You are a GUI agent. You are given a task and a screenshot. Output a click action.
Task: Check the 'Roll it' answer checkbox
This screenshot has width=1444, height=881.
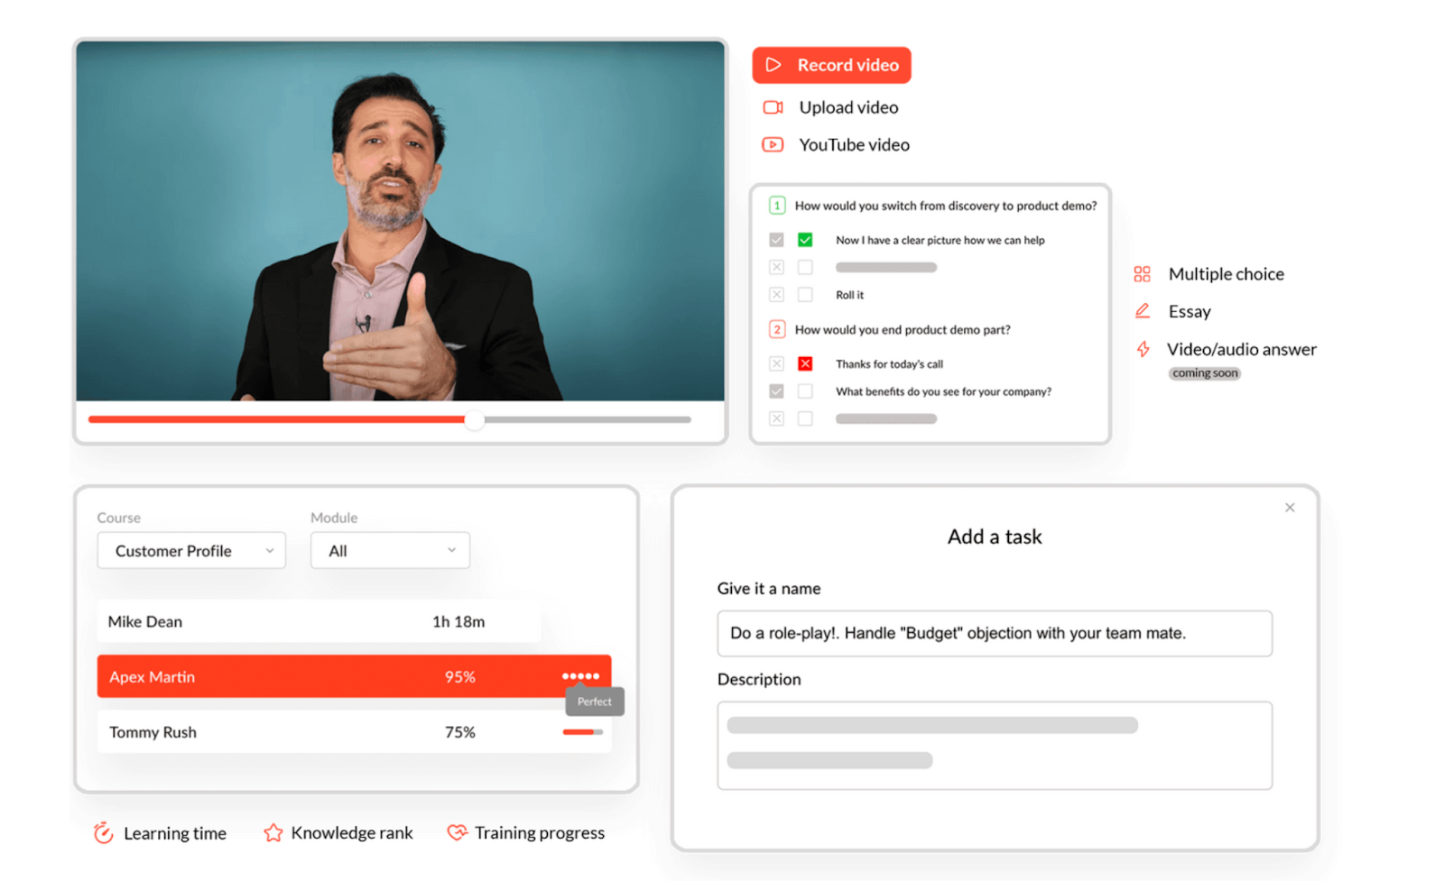(806, 294)
